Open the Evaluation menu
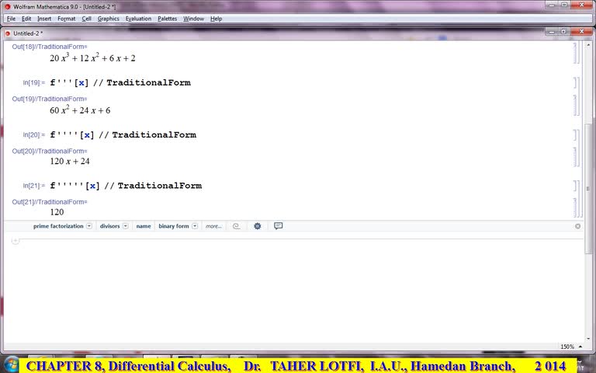This screenshot has width=596, height=373. point(138,19)
